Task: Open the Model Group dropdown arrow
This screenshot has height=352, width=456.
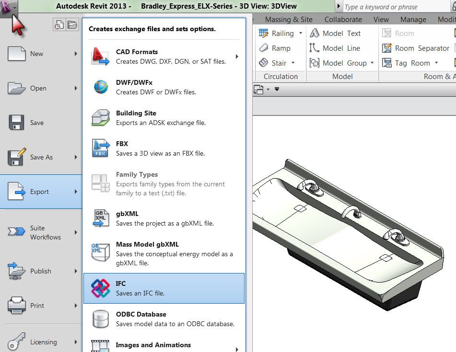Action: tap(372, 62)
